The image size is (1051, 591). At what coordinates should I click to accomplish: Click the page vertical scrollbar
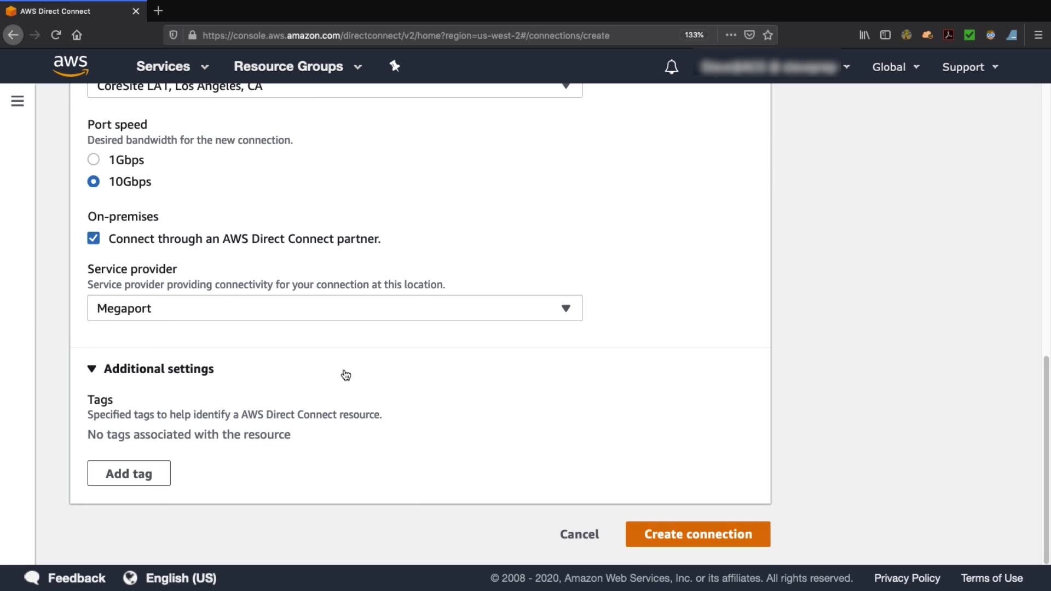pyautogui.click(x=1046, y=460)
